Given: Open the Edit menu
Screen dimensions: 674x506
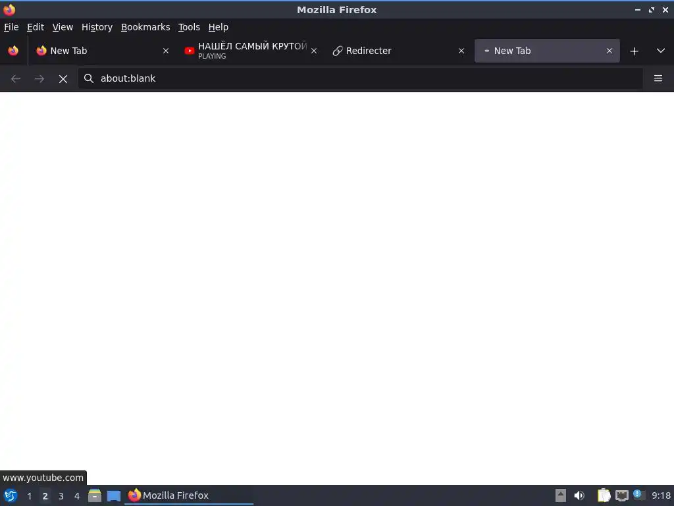Looking at the screenshot, I should (x=36, y=27).
